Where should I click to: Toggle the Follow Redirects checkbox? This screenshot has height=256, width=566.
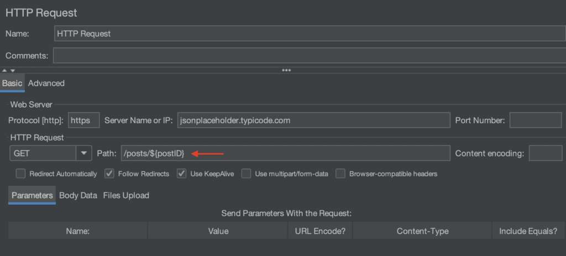click(x=109, y=174)
